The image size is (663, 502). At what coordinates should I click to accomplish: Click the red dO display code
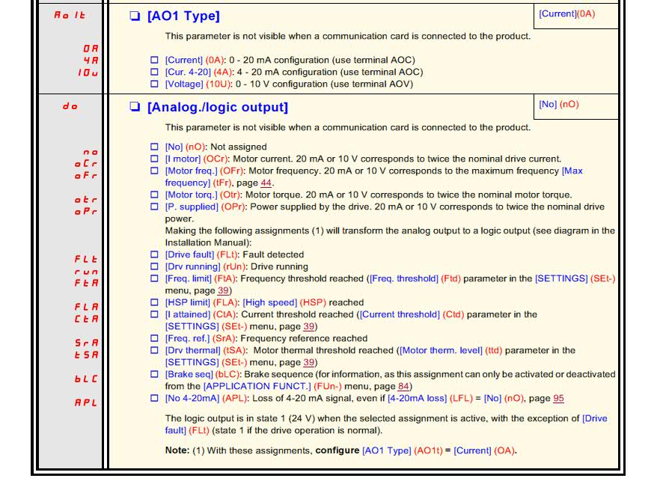click(x=70, y=106)
